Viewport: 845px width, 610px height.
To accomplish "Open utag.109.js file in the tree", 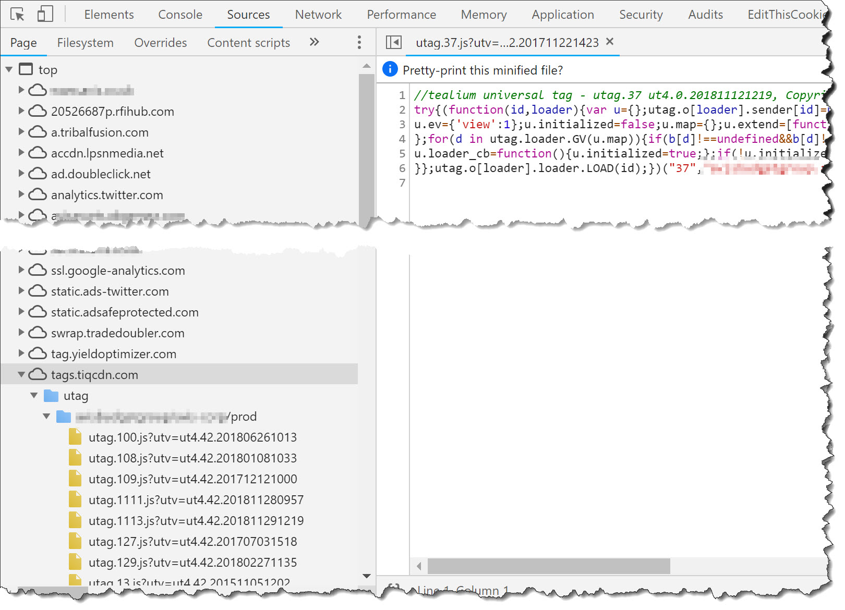I will 193,479.
